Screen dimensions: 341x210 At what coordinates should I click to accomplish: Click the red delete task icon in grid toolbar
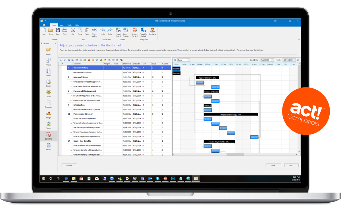click(x=89, y=60)
